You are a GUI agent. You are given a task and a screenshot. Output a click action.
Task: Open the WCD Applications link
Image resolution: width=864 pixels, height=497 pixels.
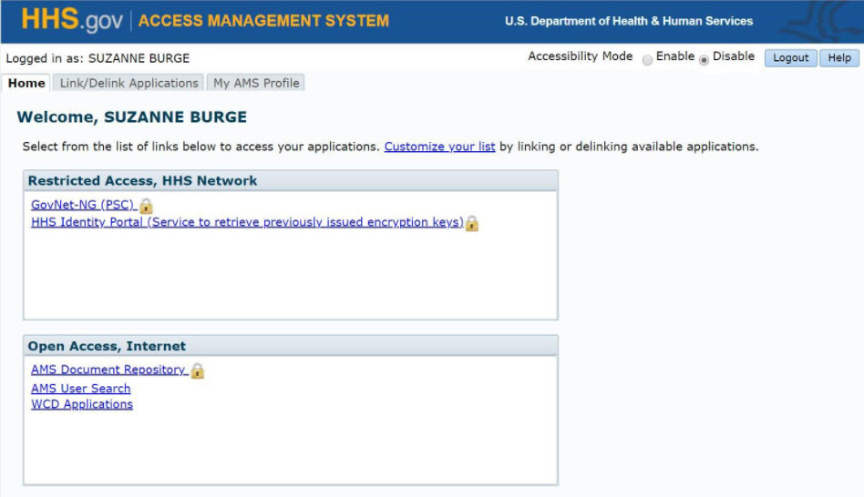(82, 404)
